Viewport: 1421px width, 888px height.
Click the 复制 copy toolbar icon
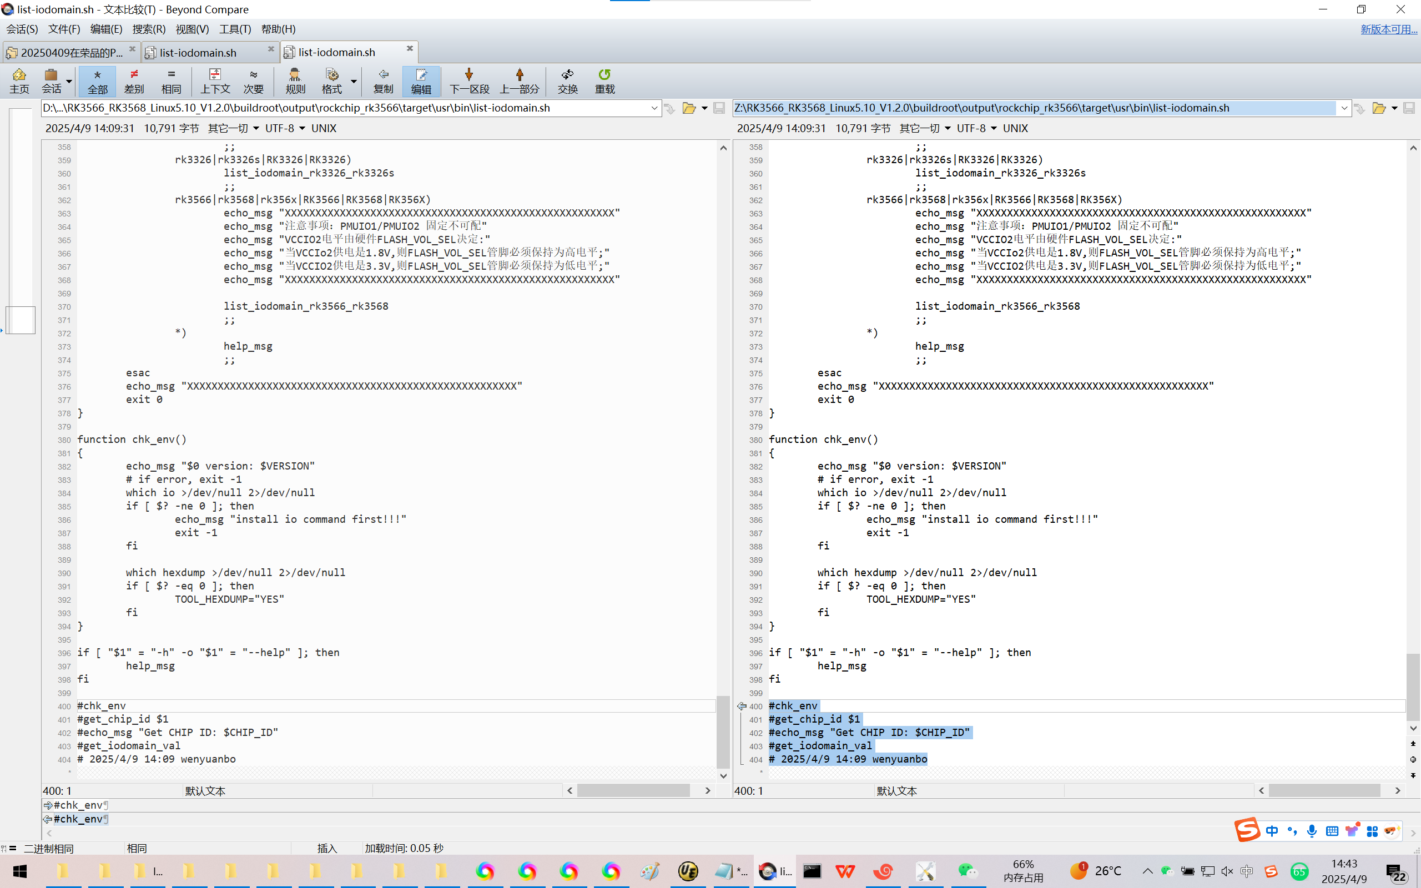(383, 80)
